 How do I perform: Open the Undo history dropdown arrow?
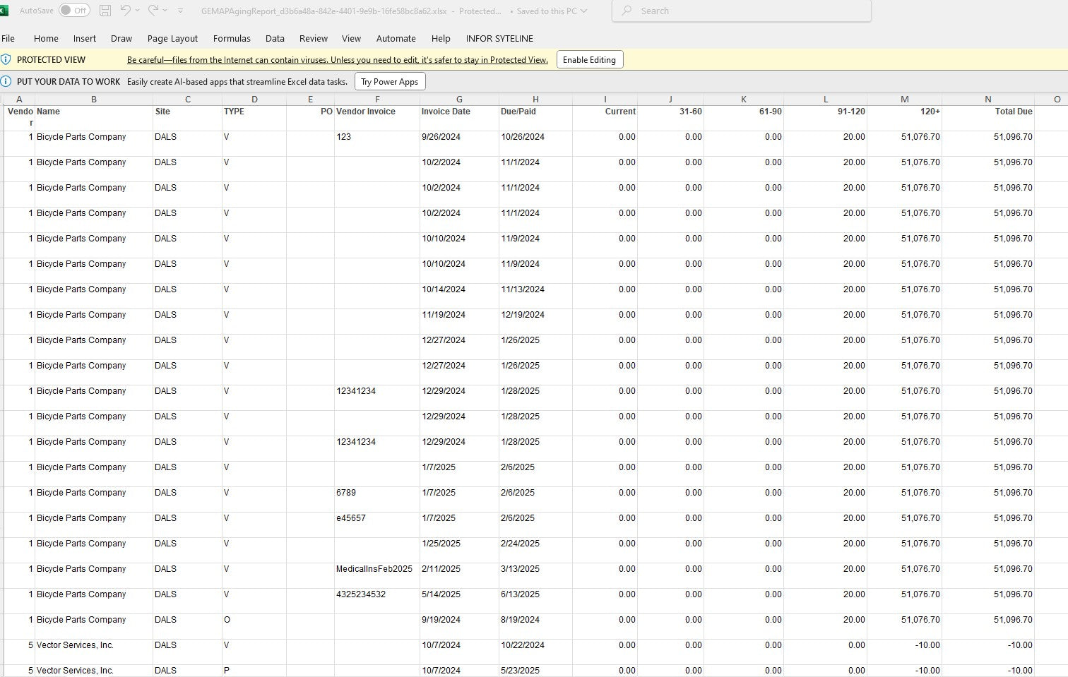[137, 11]
